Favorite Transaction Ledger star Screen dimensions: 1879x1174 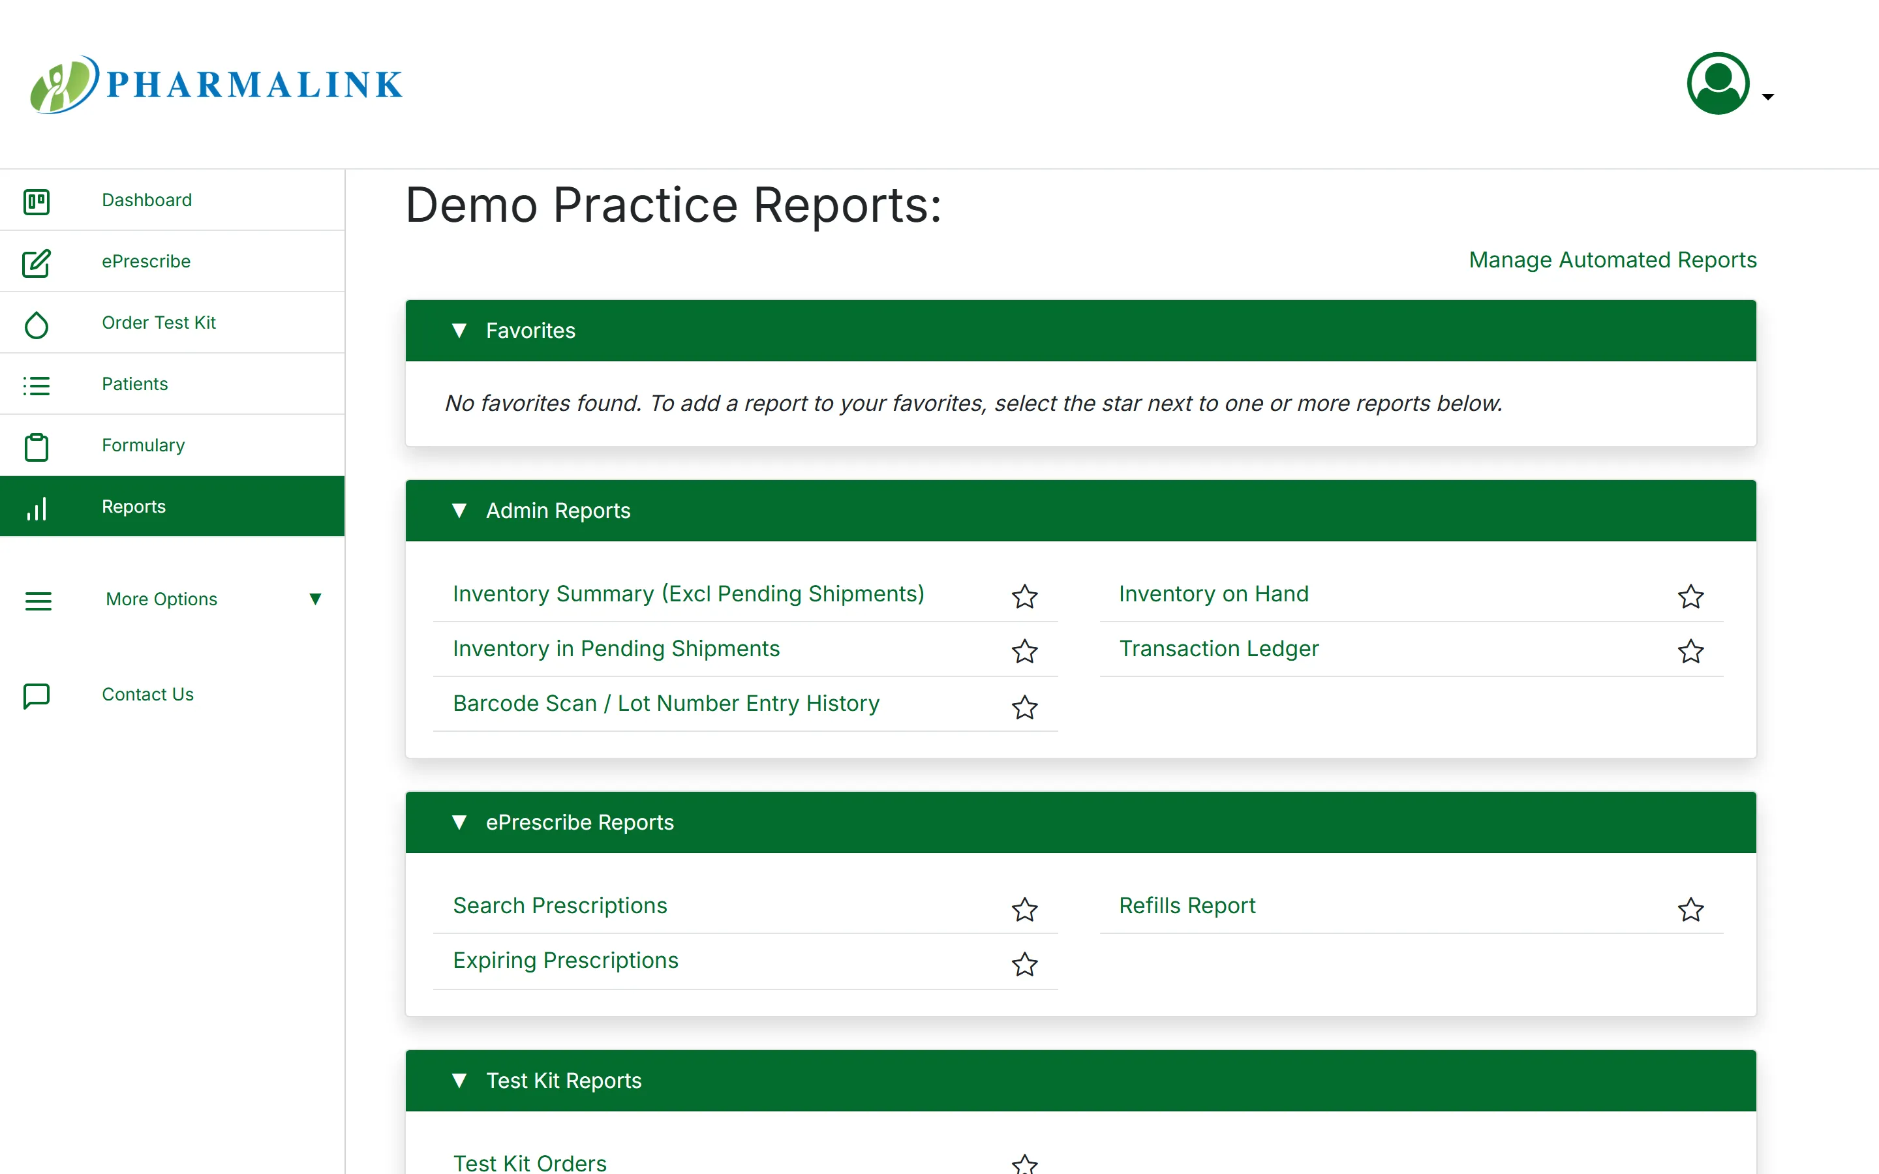point(1690,651)
